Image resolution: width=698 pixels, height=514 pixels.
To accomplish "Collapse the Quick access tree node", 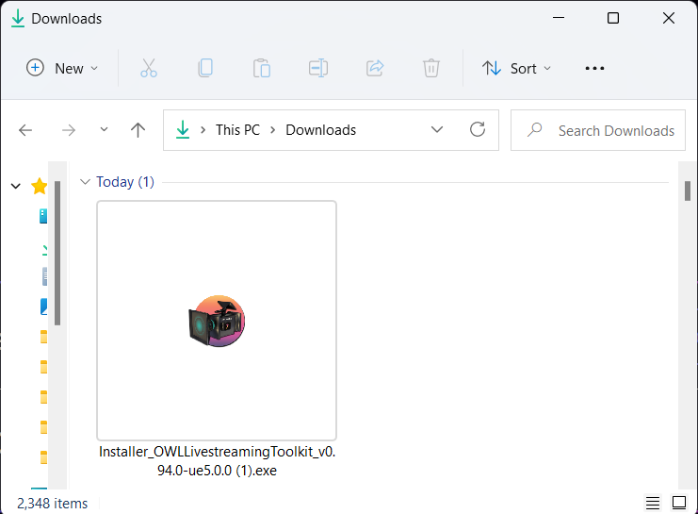I will click(x=16, y=186).
